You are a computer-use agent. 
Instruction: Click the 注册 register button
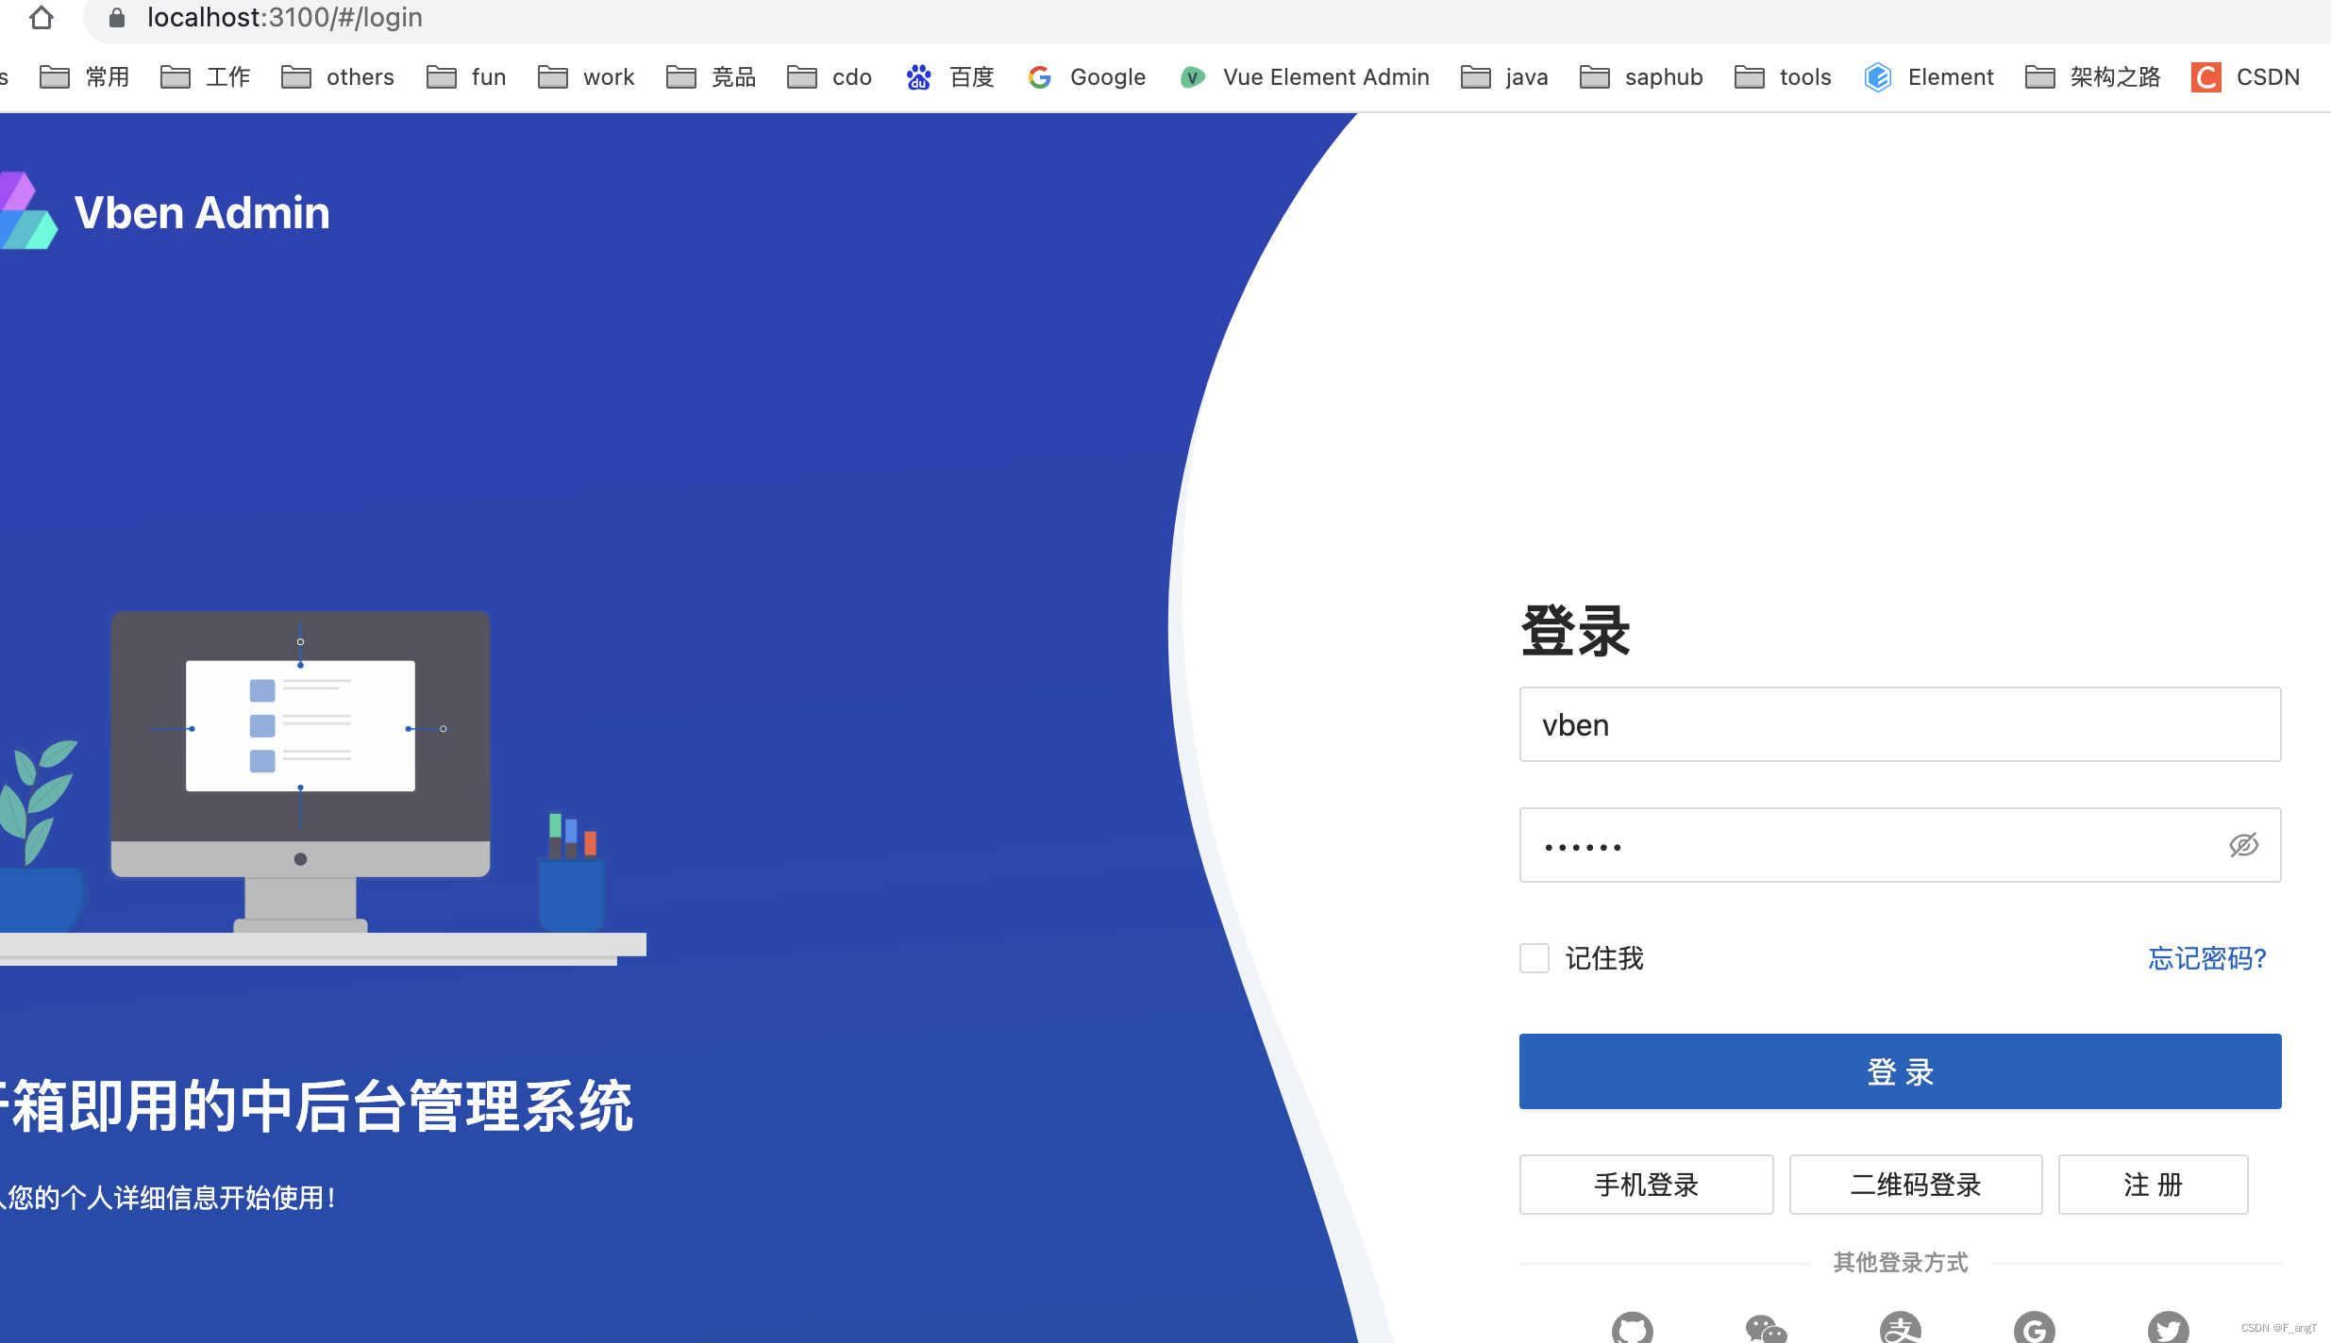coord(2153,1185)
